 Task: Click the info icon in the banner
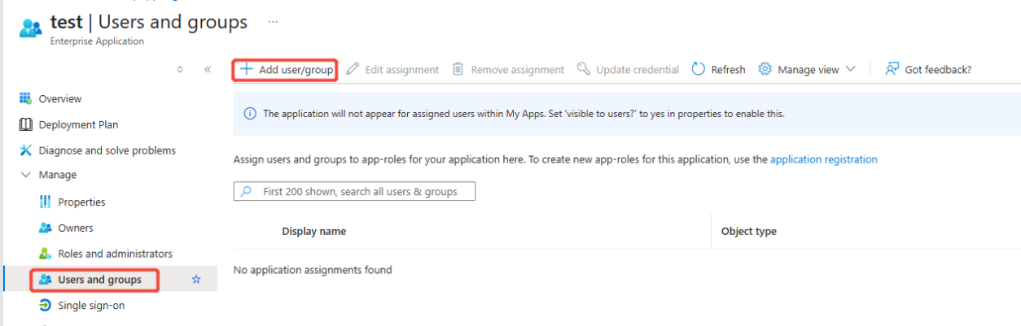coord(250,114)
